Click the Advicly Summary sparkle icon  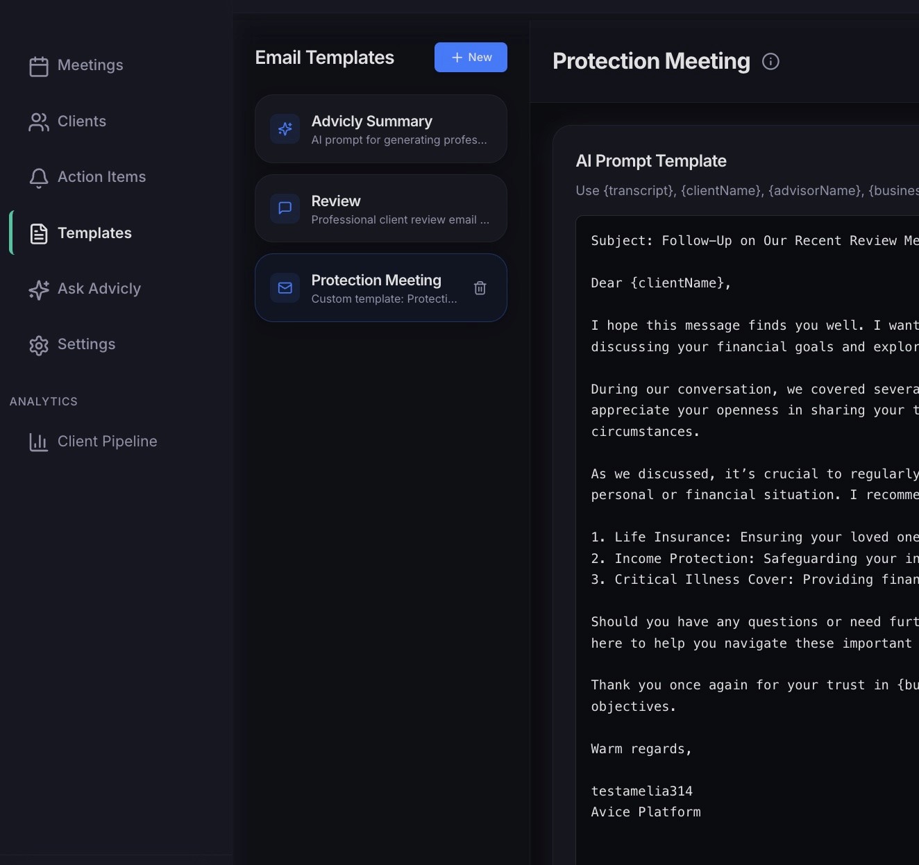pyautogui.click(x=285, y=129)
